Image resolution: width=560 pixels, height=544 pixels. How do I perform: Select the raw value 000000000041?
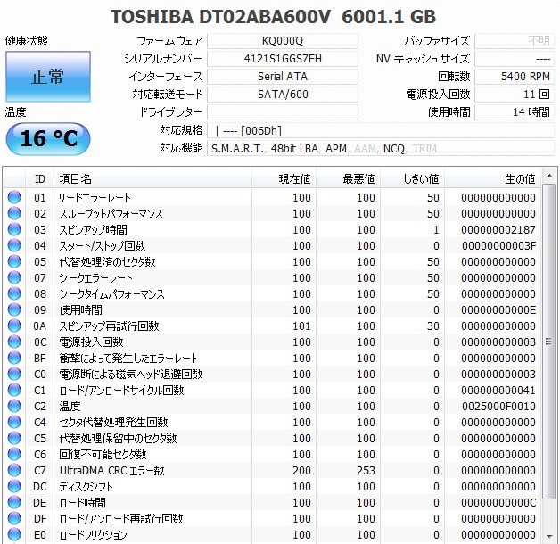(498, 391)
